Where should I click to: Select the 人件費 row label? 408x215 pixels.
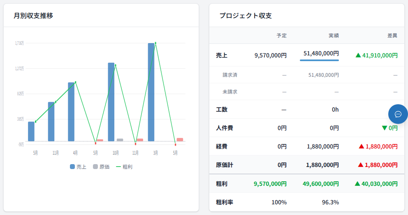coord(225,128)
